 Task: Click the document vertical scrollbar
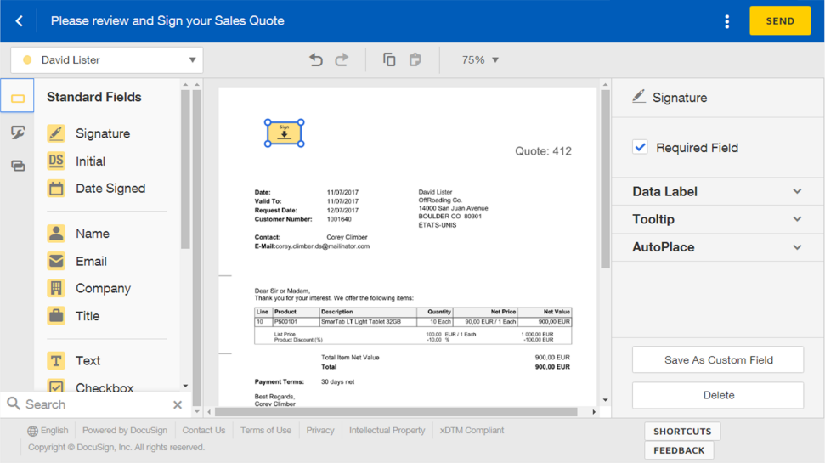coord(605,179)
